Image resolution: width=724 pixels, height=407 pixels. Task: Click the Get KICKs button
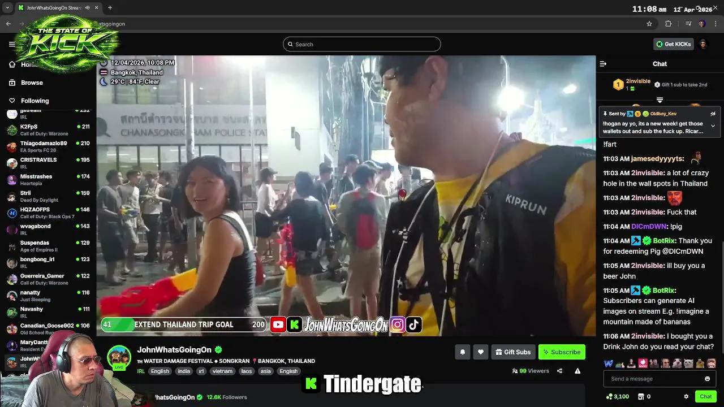673,44
